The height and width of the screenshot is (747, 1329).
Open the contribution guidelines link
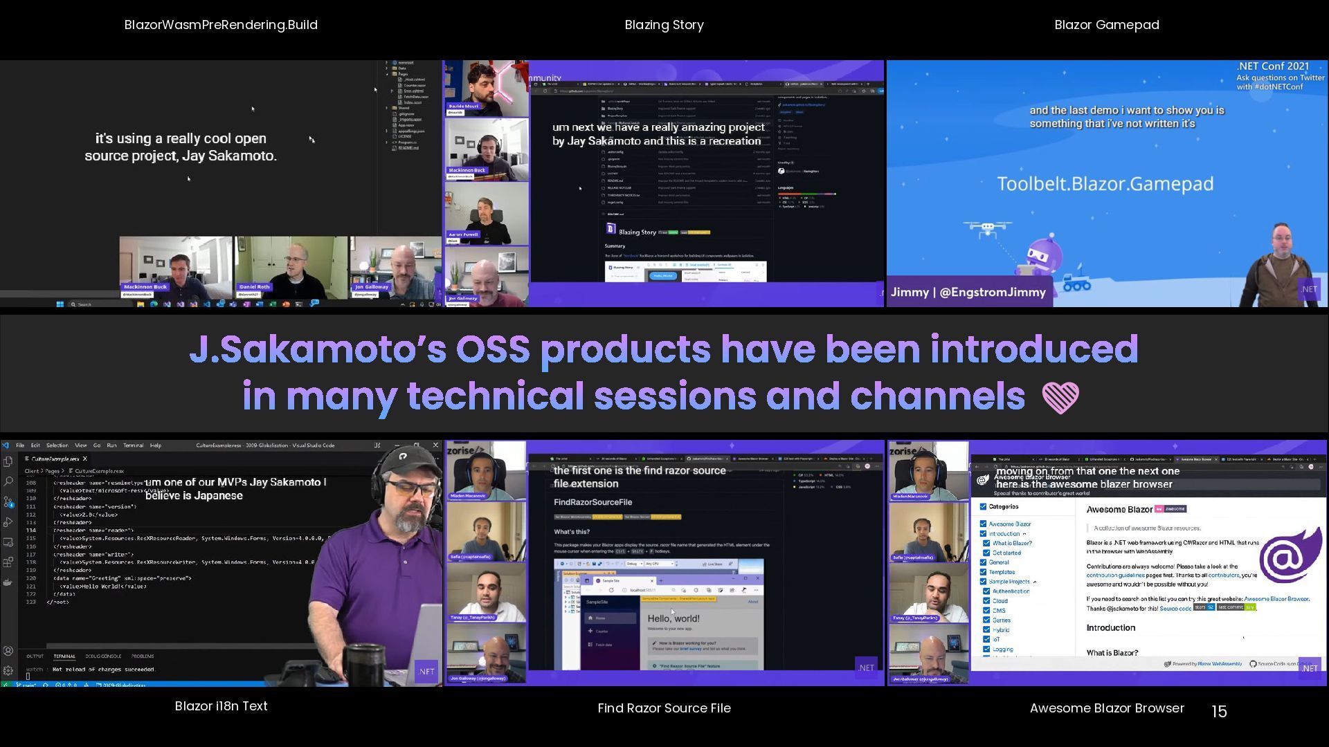pos(1115,575)
